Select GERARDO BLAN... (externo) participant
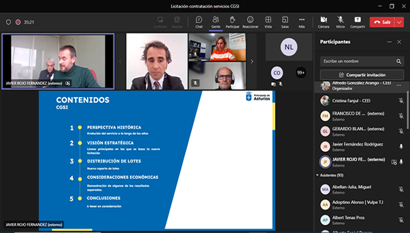Viewport: 410px width, 233px height. tap(362, 131)
